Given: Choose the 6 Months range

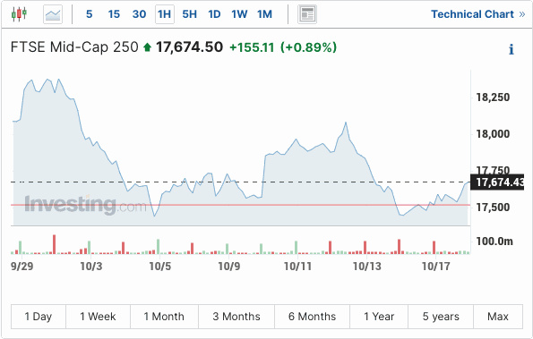Looking at the screenshot, I should [312, 317].
